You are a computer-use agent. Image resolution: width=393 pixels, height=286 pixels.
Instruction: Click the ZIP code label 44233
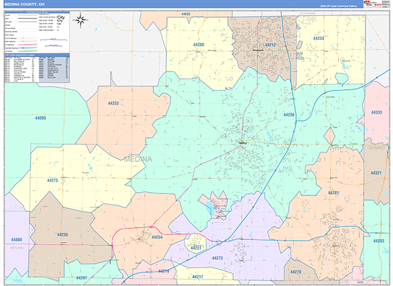click(x=318, y=39)
